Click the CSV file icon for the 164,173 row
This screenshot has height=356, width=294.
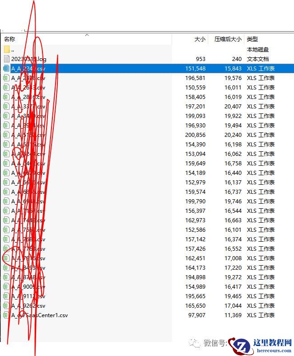tap(6, 268)
